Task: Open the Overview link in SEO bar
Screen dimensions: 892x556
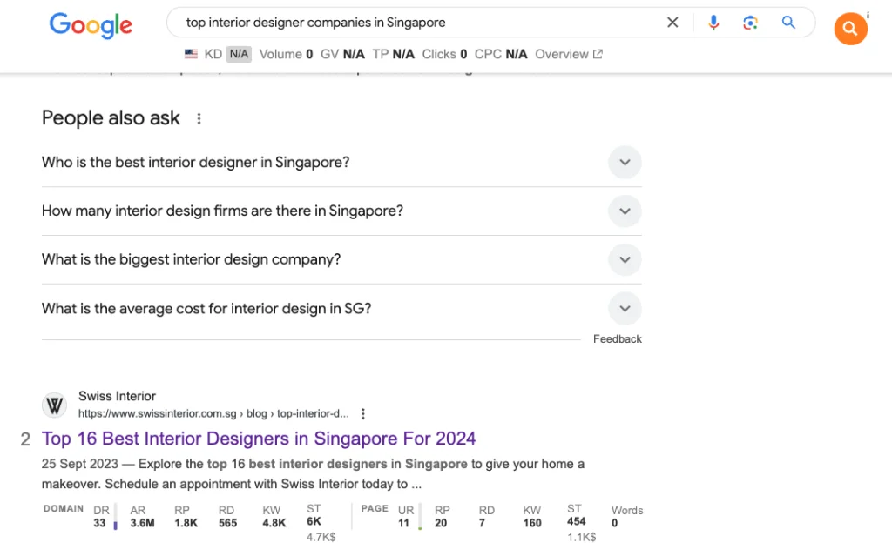Action: (x=568, y=54)
